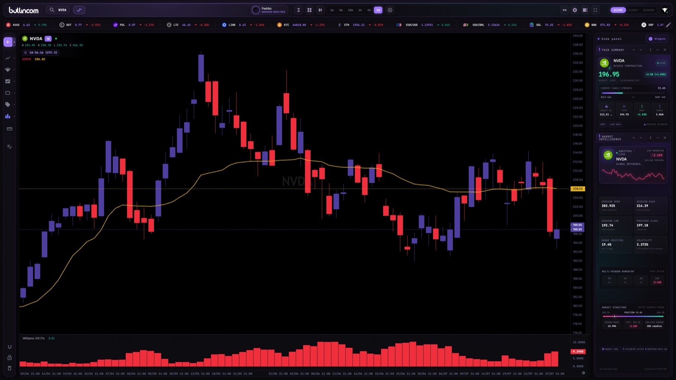The width and height of the screenshot is (676, 380).
Task: Click the bullincom logo
Action: click(24, 10)
